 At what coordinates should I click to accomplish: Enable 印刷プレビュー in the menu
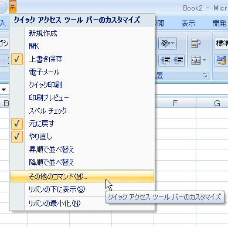(82, 98)
